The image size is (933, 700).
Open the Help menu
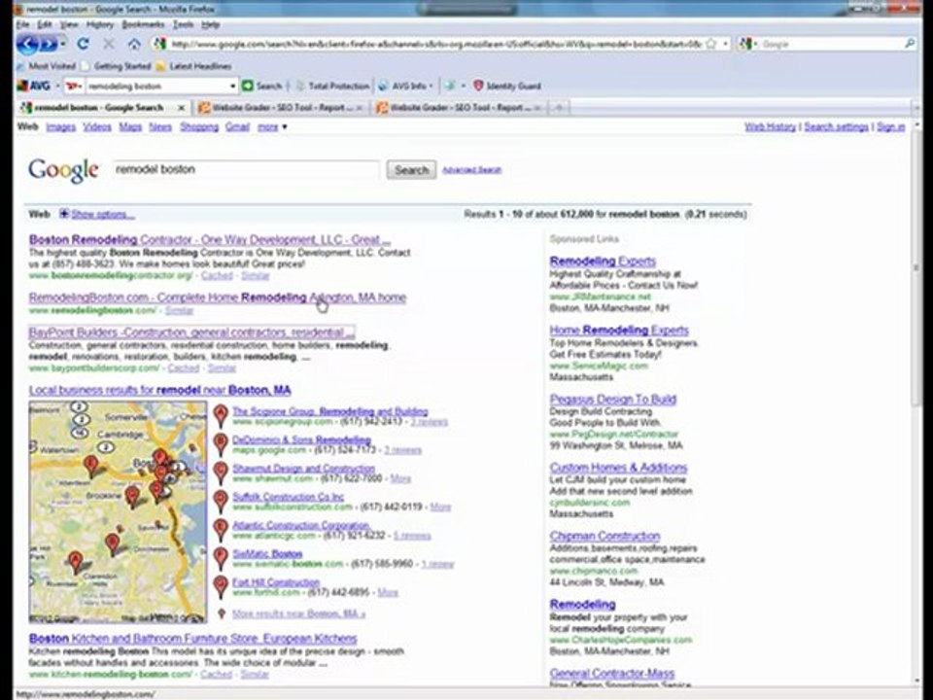tap(210, 24)
